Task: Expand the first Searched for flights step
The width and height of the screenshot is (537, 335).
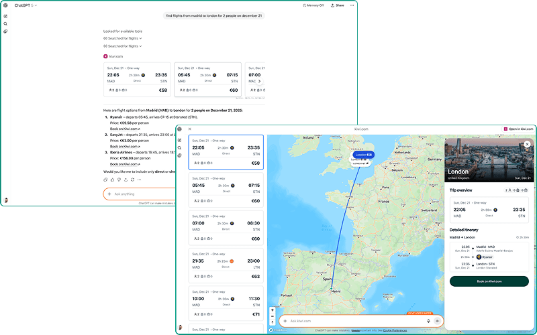Action: pyautogui.click(x=123, y=38)
